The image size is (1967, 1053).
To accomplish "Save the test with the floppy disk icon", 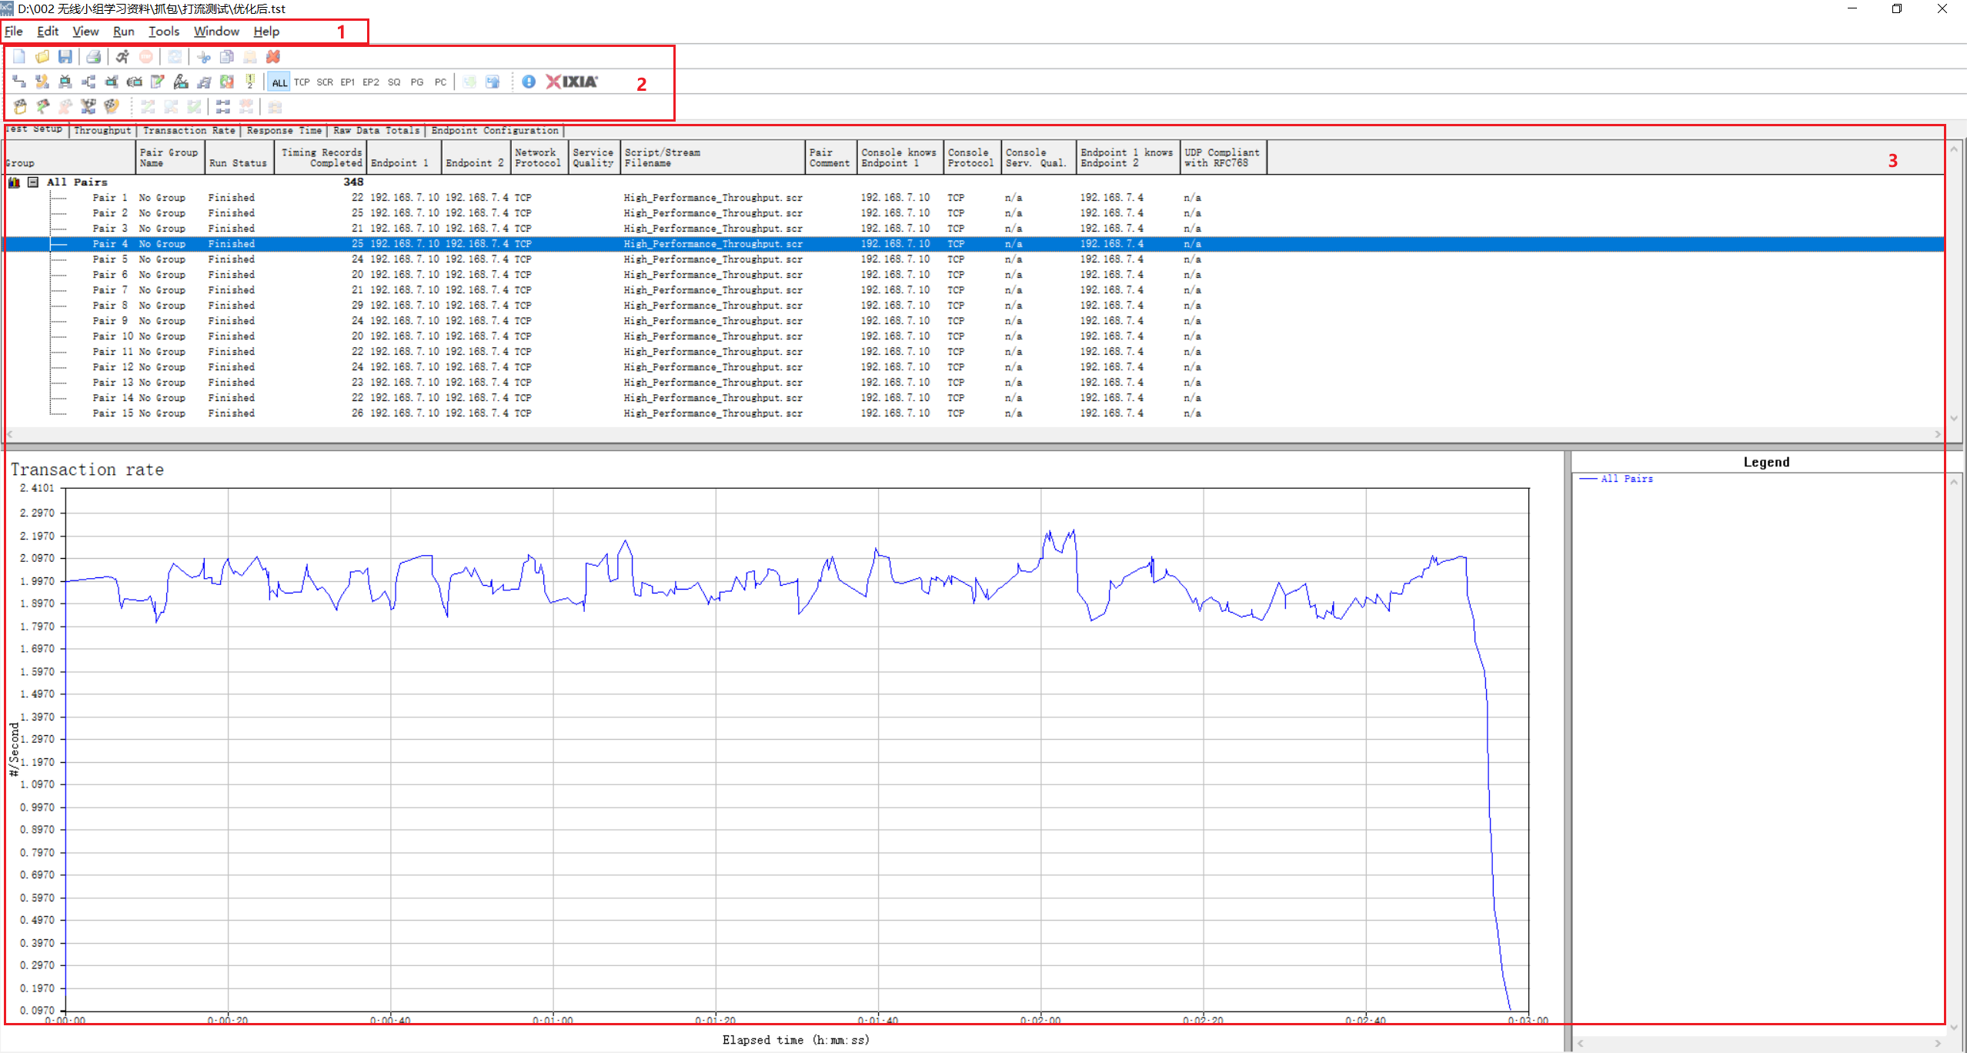I will 65,57.
